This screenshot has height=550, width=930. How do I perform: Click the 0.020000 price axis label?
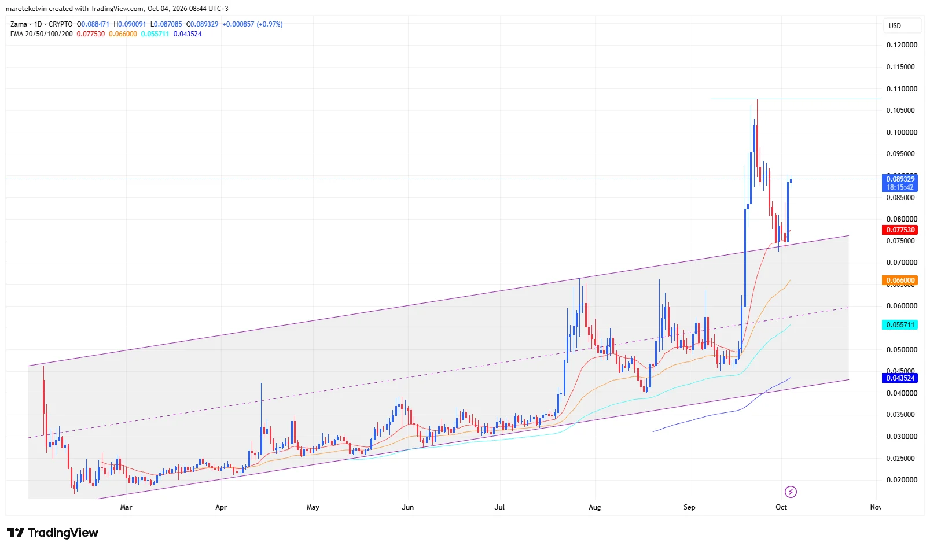[902, 480]
